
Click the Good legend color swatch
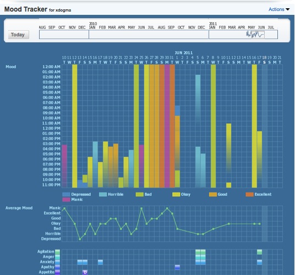tap(213, 194)
